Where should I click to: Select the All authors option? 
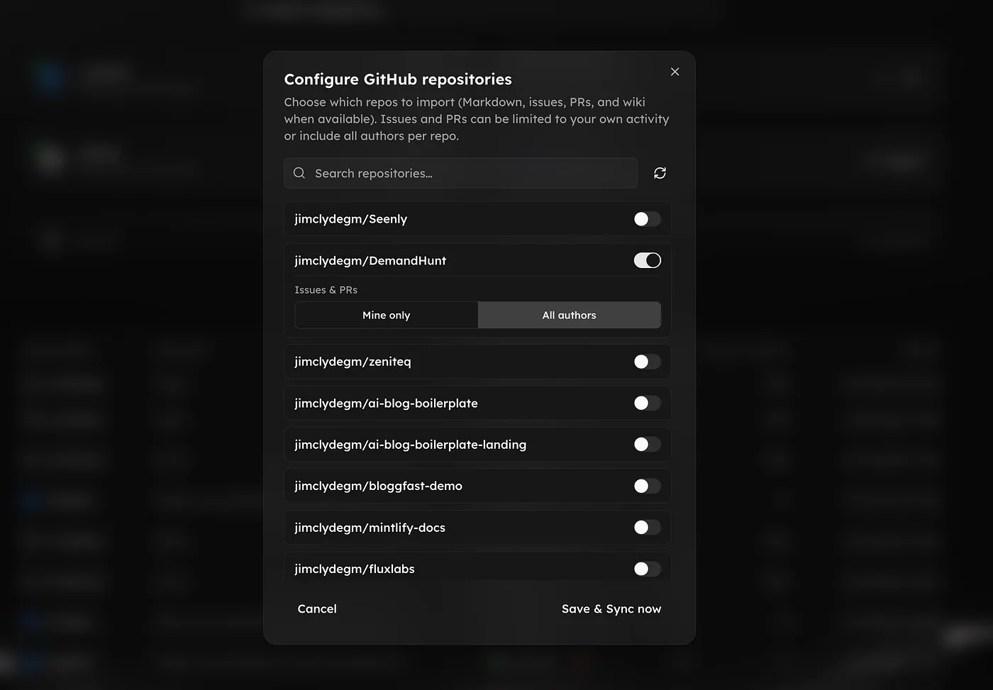click(570, 315)
